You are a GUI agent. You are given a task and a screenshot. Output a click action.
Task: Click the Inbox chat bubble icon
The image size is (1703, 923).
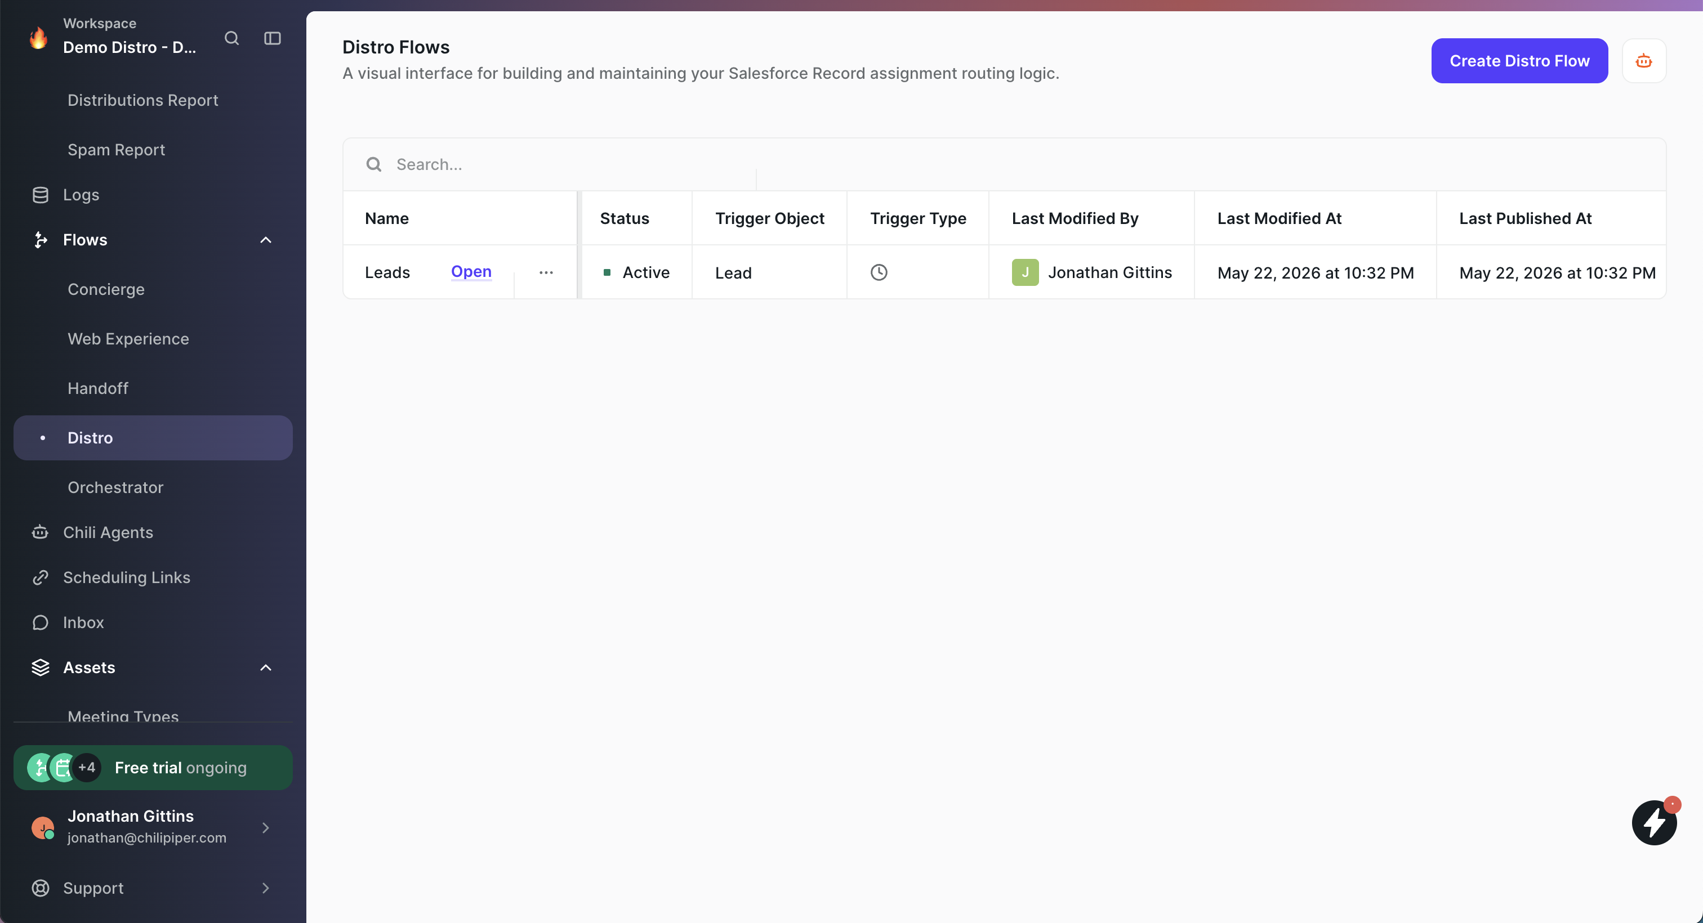(41, 622)
